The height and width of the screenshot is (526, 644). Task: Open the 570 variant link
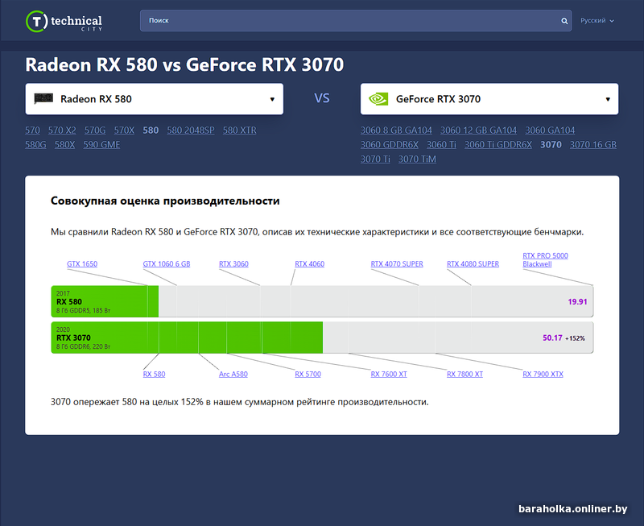[32, 130]
